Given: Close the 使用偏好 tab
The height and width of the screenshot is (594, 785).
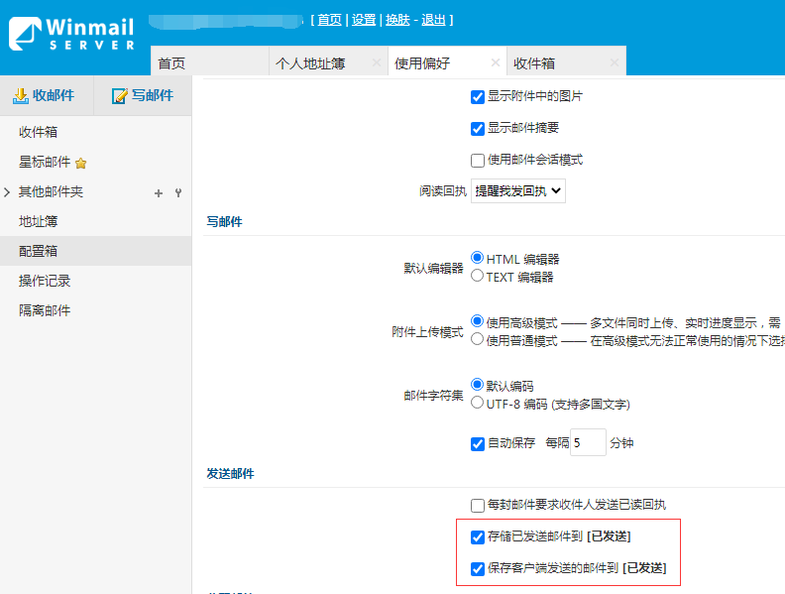Looking at the screenshot, I should click(x=495, y=62).
